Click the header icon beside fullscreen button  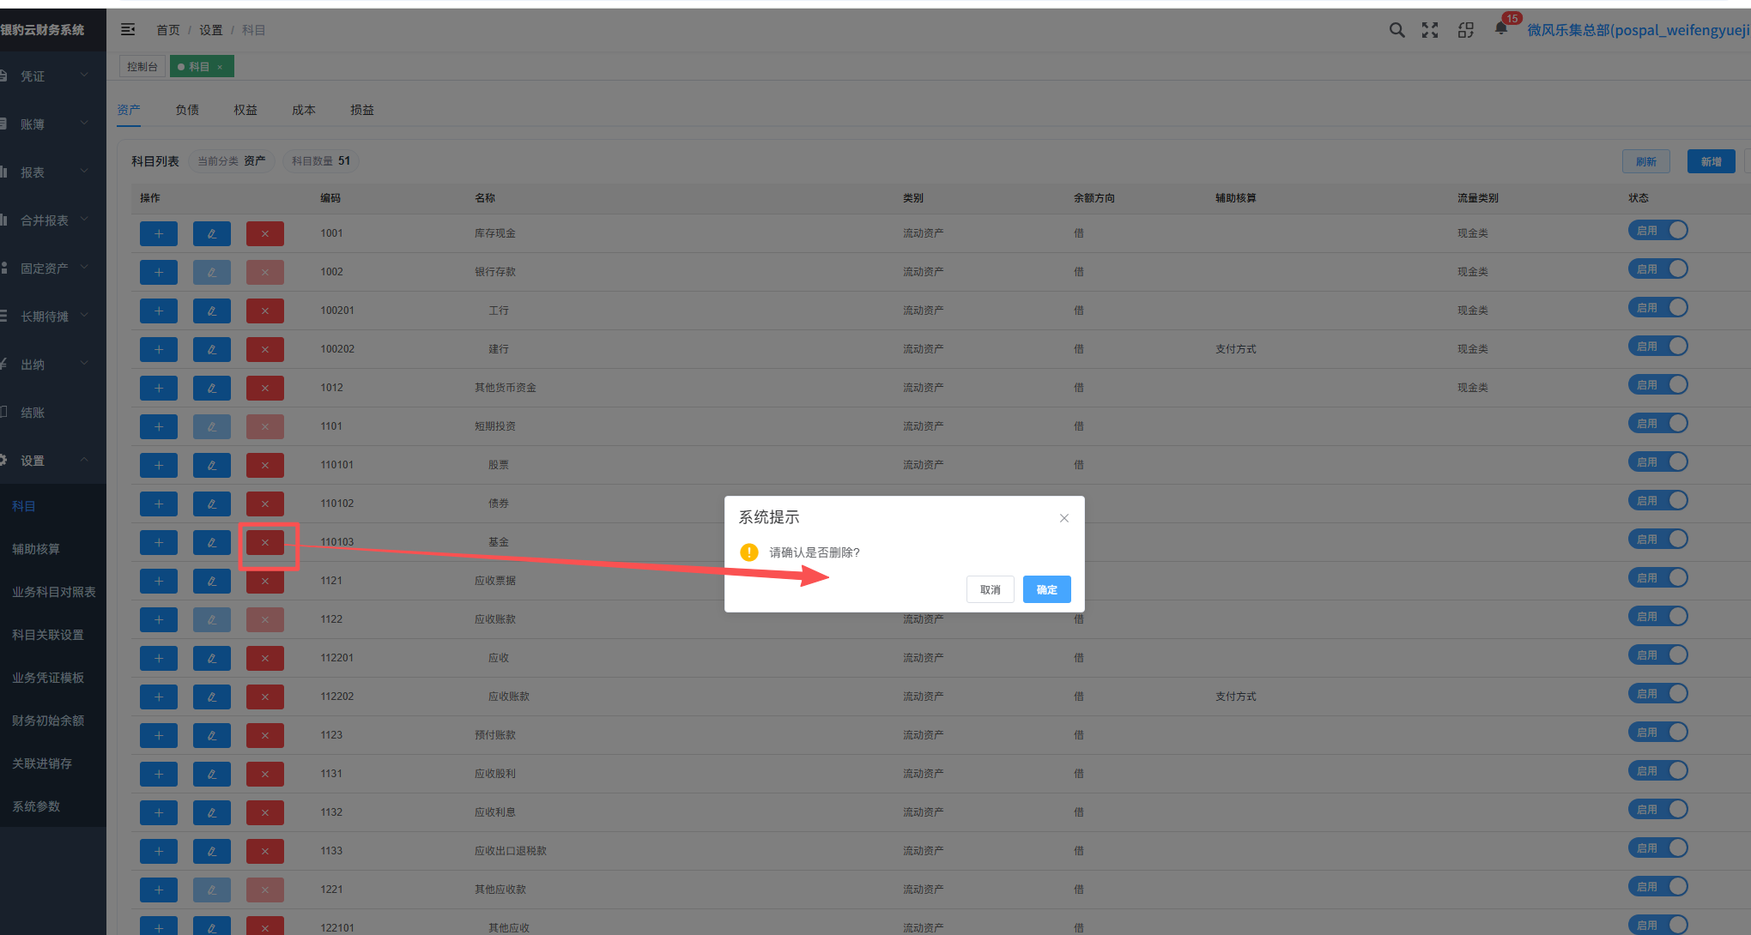[1466, 30]
